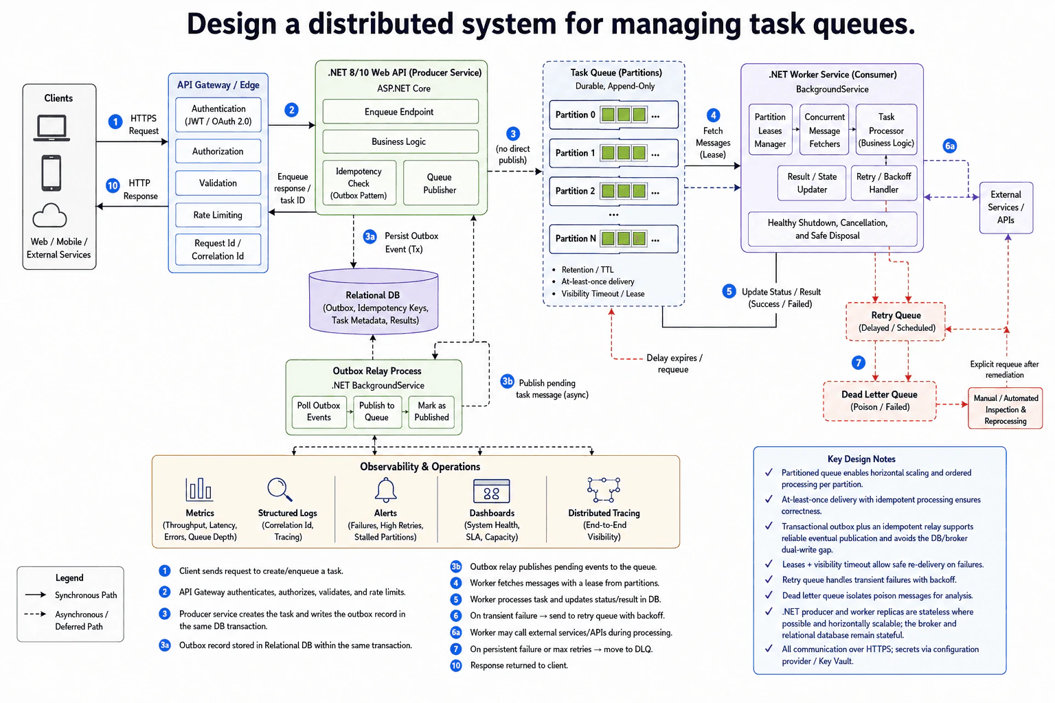Select the Result / State Updater box
The image size is (1055, 703).
[x=812, y=183]
